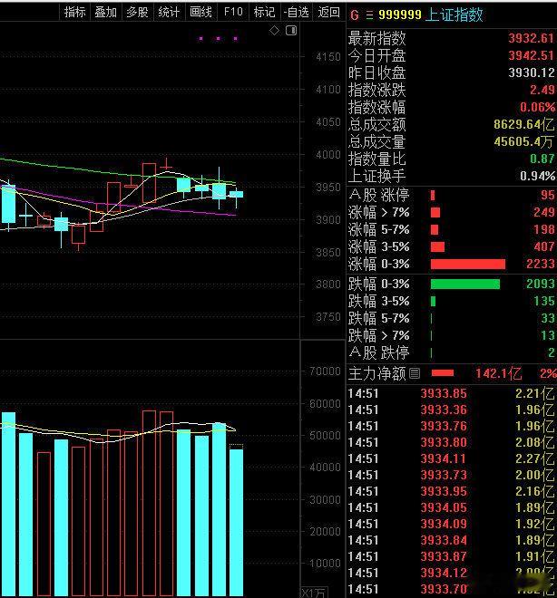This screenshot has width=557, height=598.
Task: Click the A股 涨停 row count 95
Action: (548, 196)
